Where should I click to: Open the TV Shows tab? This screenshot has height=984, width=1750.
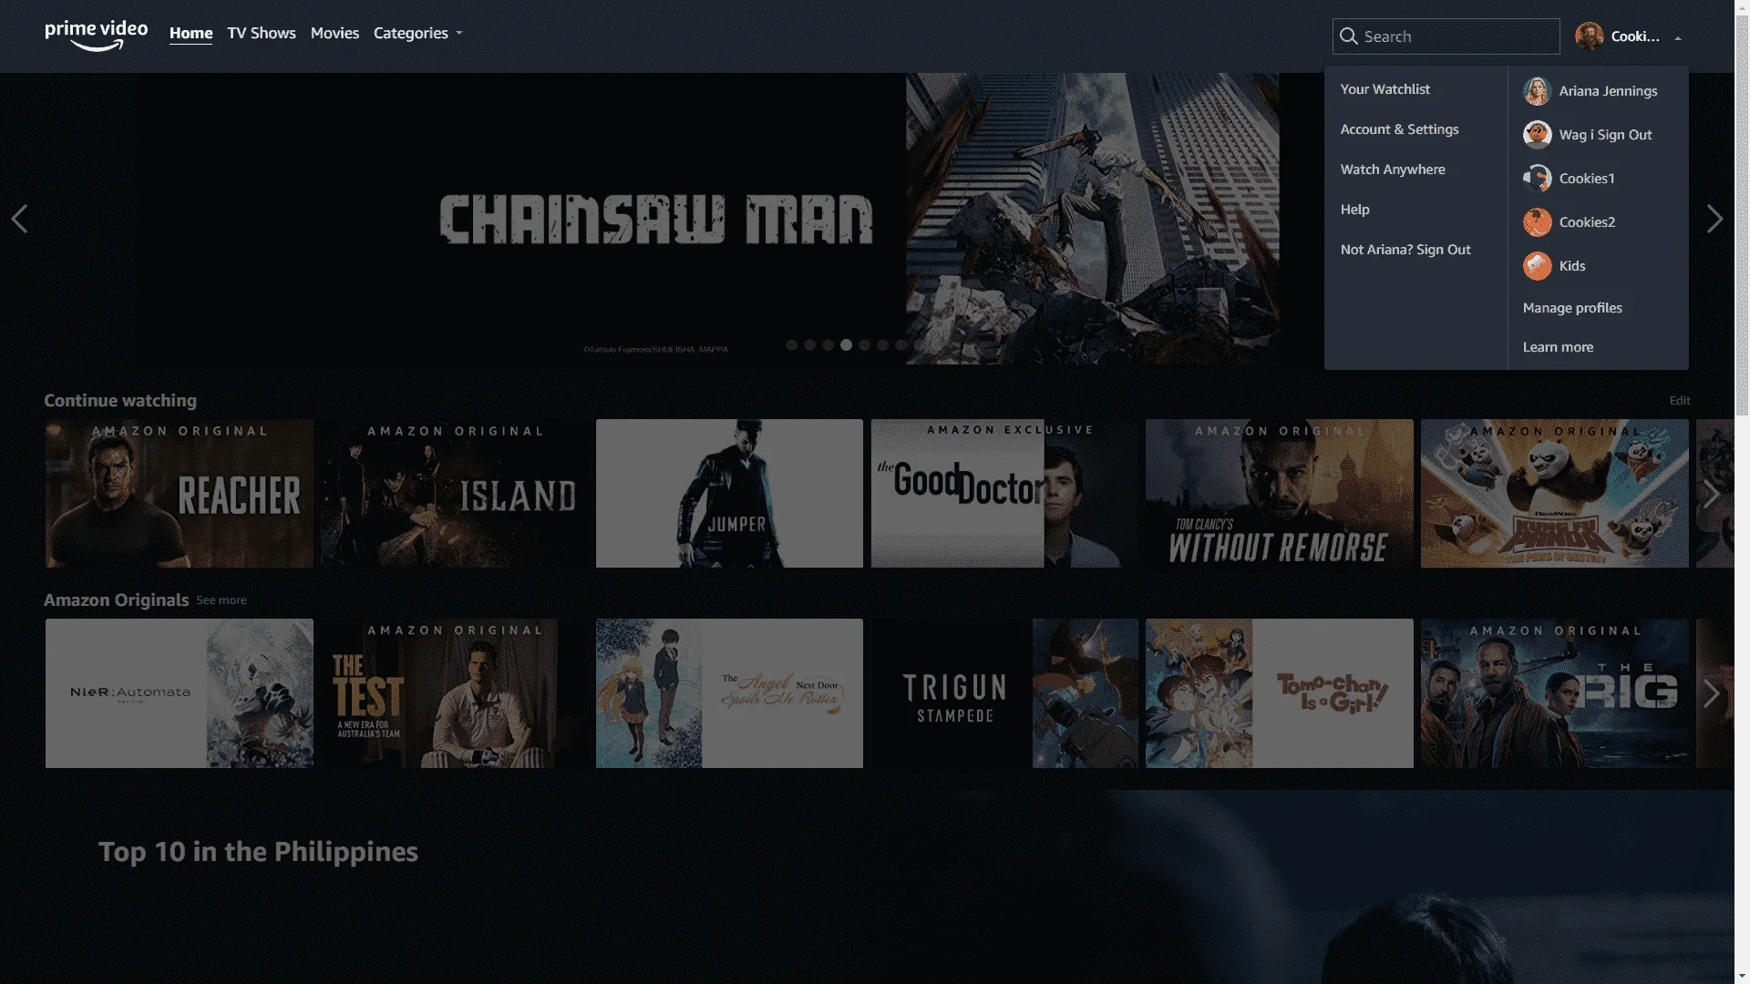click(x=262, y=33)
